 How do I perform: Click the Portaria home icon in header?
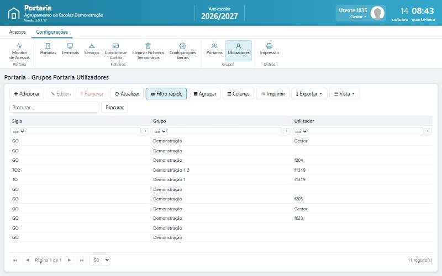click(13, 13)
